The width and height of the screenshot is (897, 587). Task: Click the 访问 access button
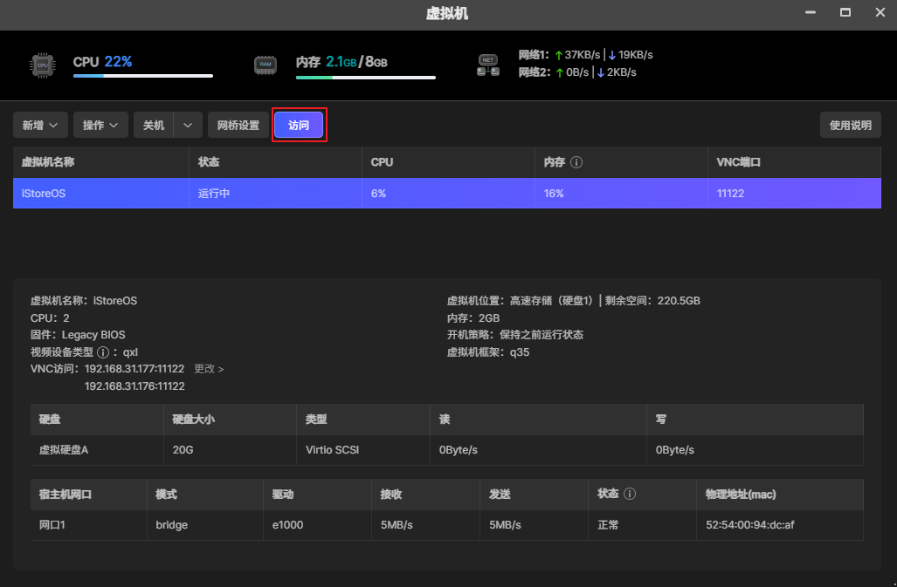click(299, 126)
